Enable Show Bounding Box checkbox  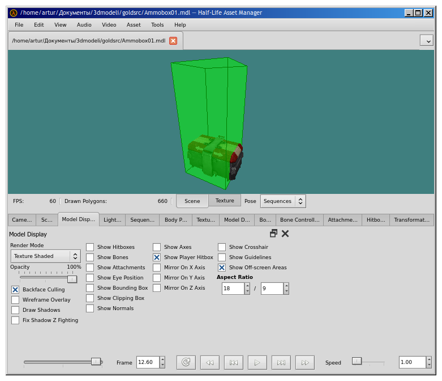[90, 288]
